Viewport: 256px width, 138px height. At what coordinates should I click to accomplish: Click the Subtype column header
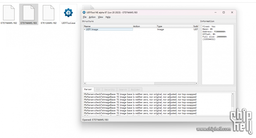click(195, 26)
